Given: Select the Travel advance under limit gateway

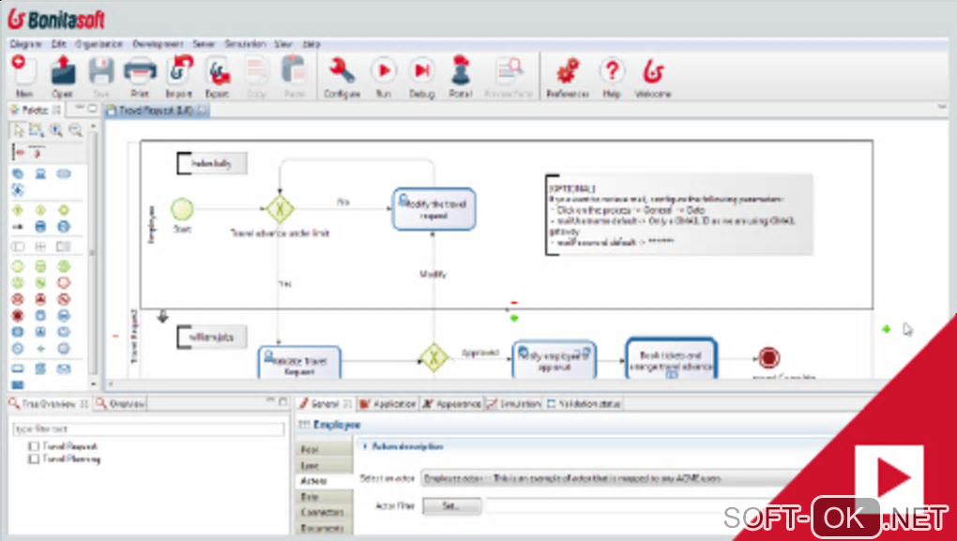Looking at the screenshot, I should (281, 209).
